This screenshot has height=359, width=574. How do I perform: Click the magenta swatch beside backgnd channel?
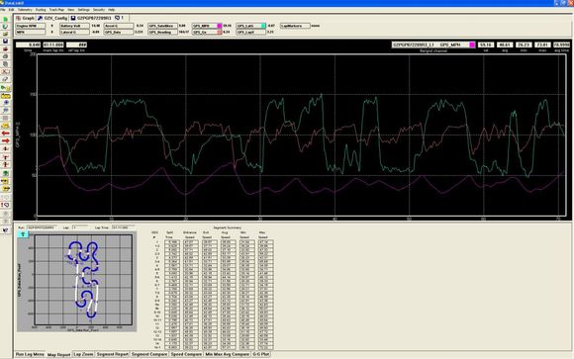coord(472,45)
